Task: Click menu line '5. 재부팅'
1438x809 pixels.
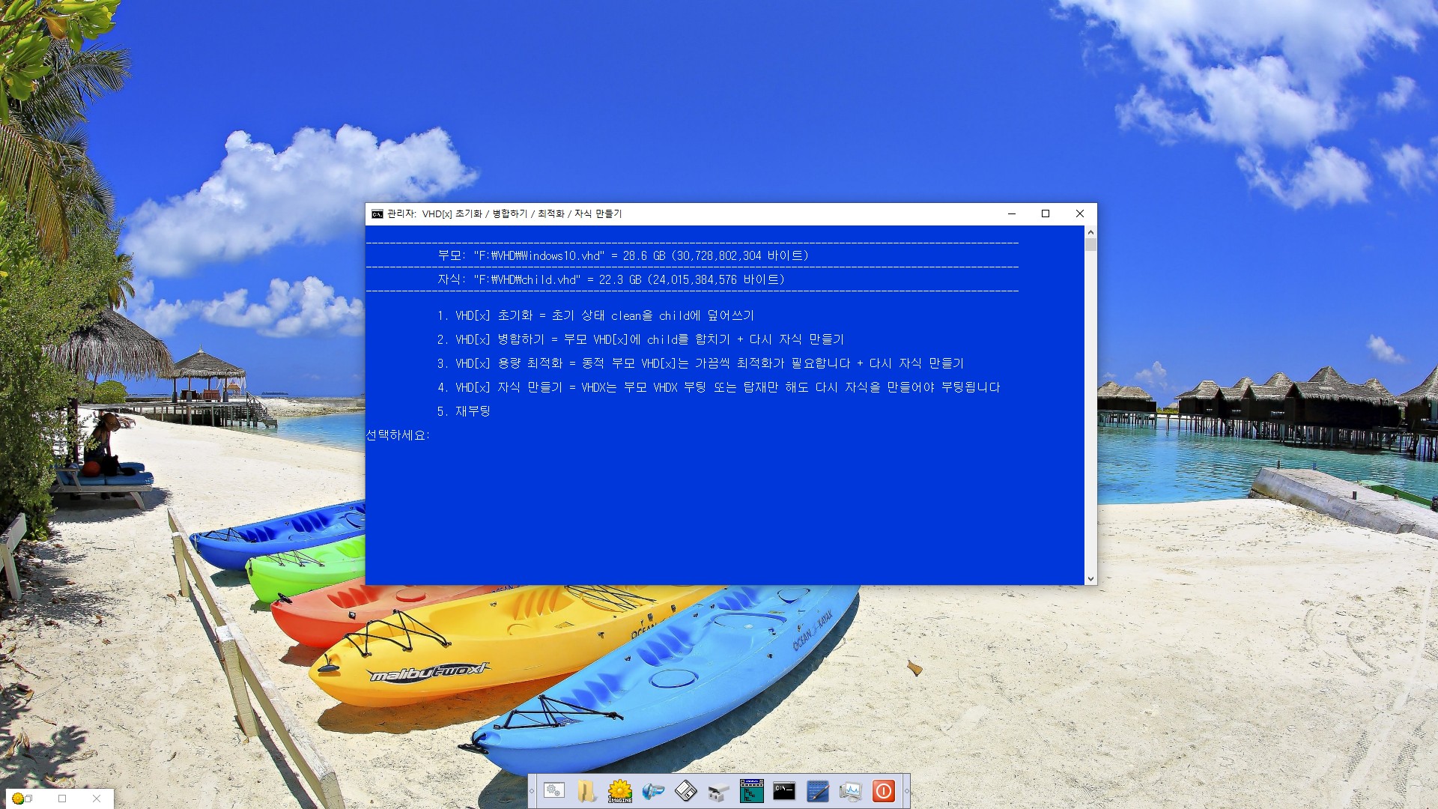Action: click(x=464, y=411)
